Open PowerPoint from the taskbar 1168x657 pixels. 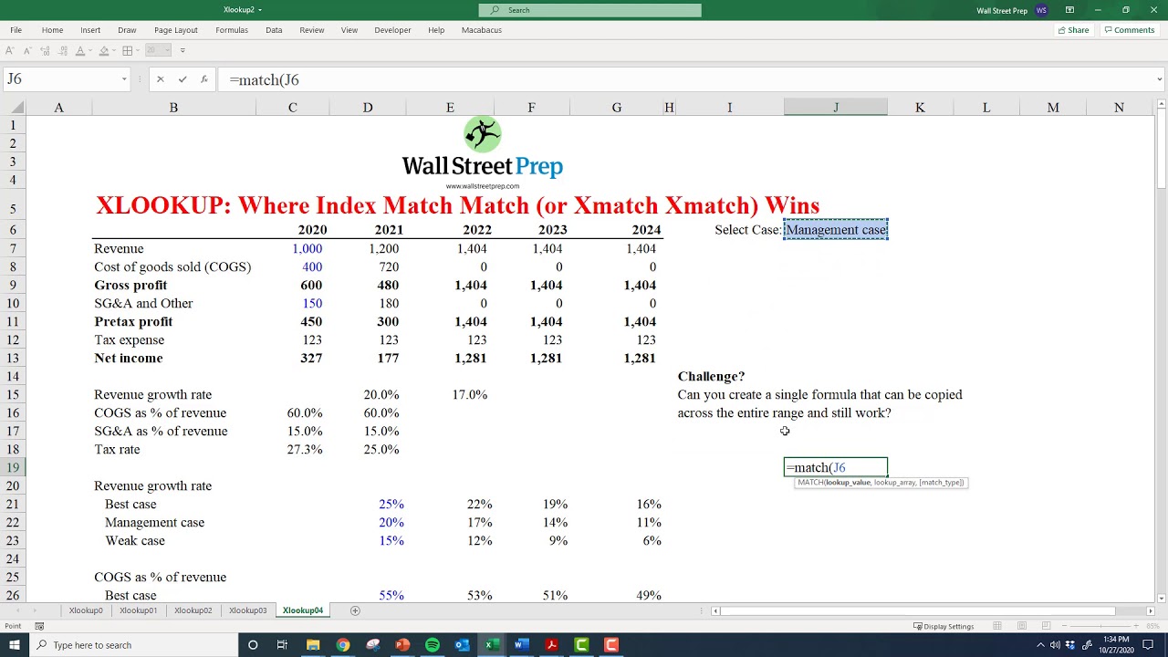click(x=402, y=645)
